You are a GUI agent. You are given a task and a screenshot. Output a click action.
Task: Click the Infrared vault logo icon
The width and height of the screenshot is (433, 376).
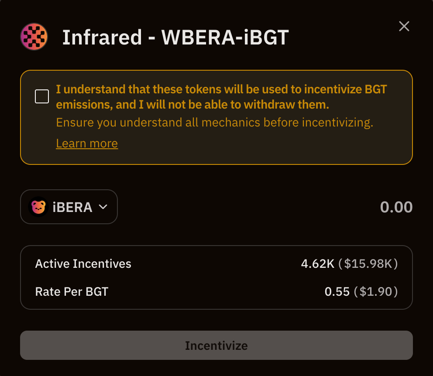coord(34,37)
